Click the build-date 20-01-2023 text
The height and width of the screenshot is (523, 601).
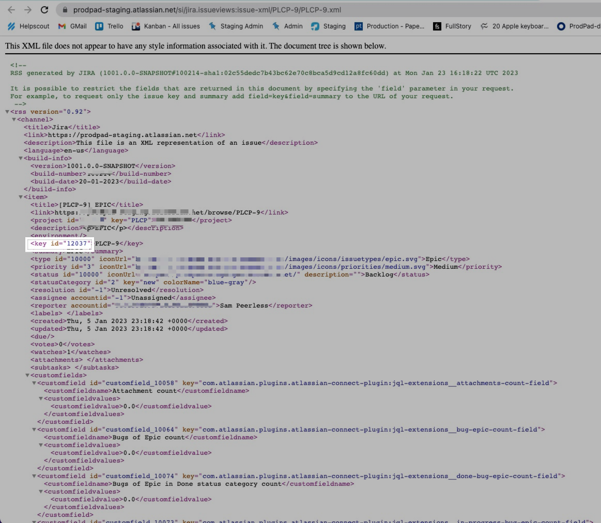[x=99, y=181]
